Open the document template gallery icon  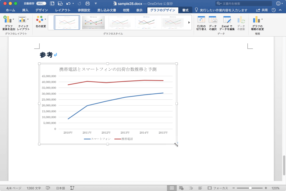[52, 3]
